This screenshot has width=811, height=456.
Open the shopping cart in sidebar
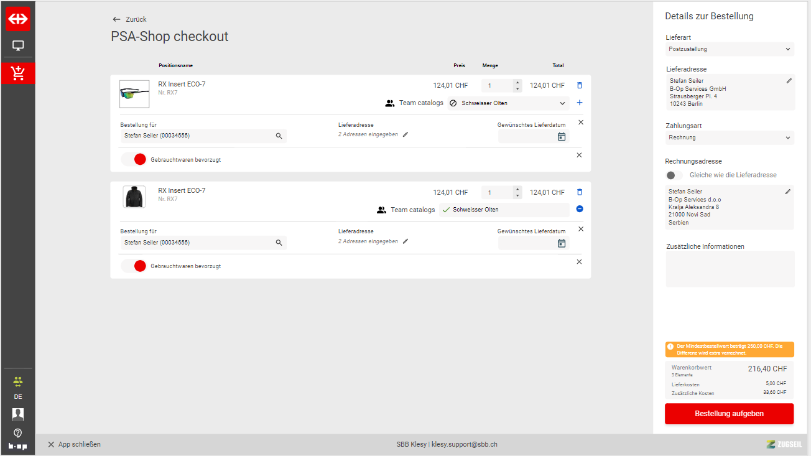pos(17,73)
